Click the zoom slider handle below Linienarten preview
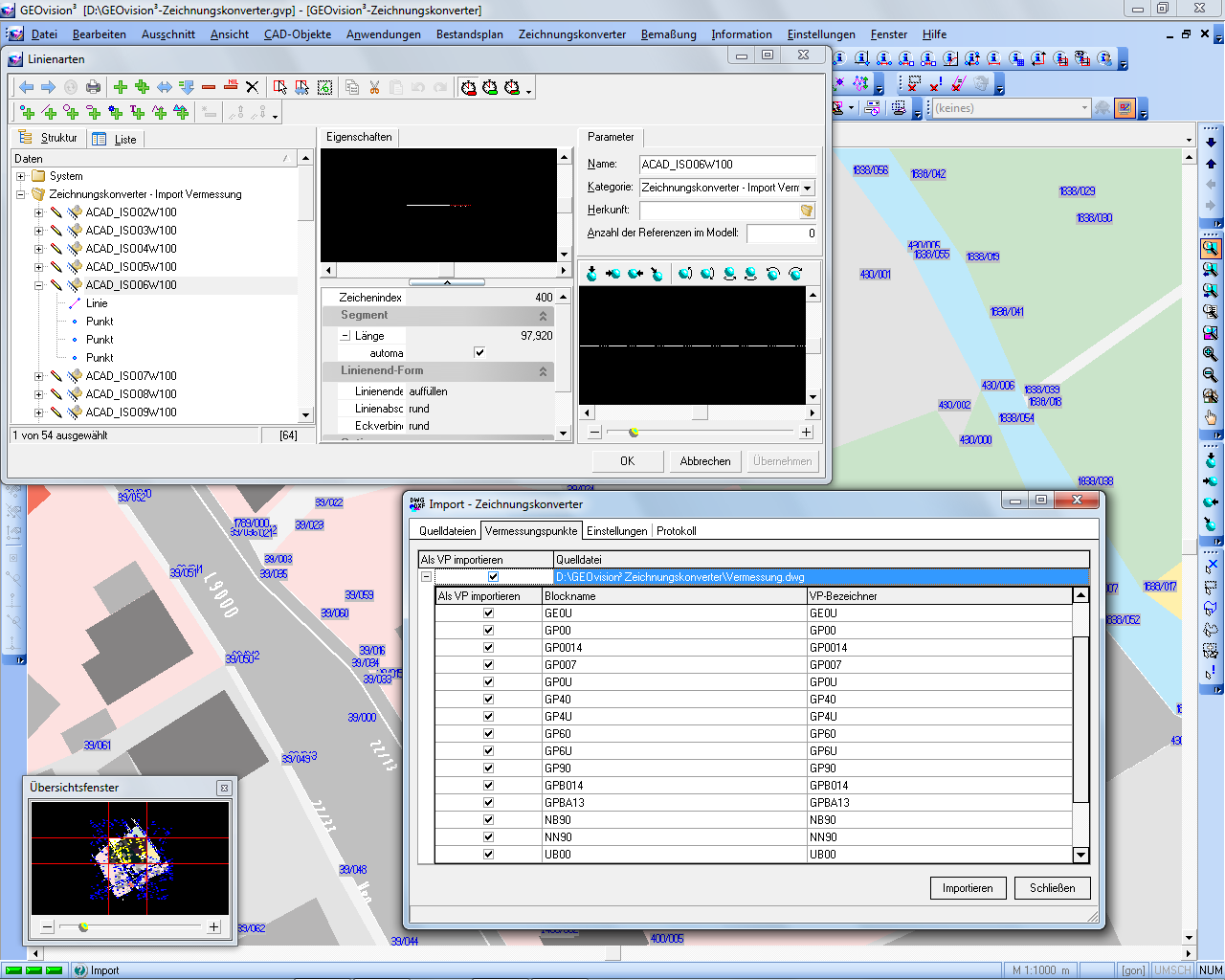Image resolution: width=1225 pixels, height=980 pixels. (634, 433)
